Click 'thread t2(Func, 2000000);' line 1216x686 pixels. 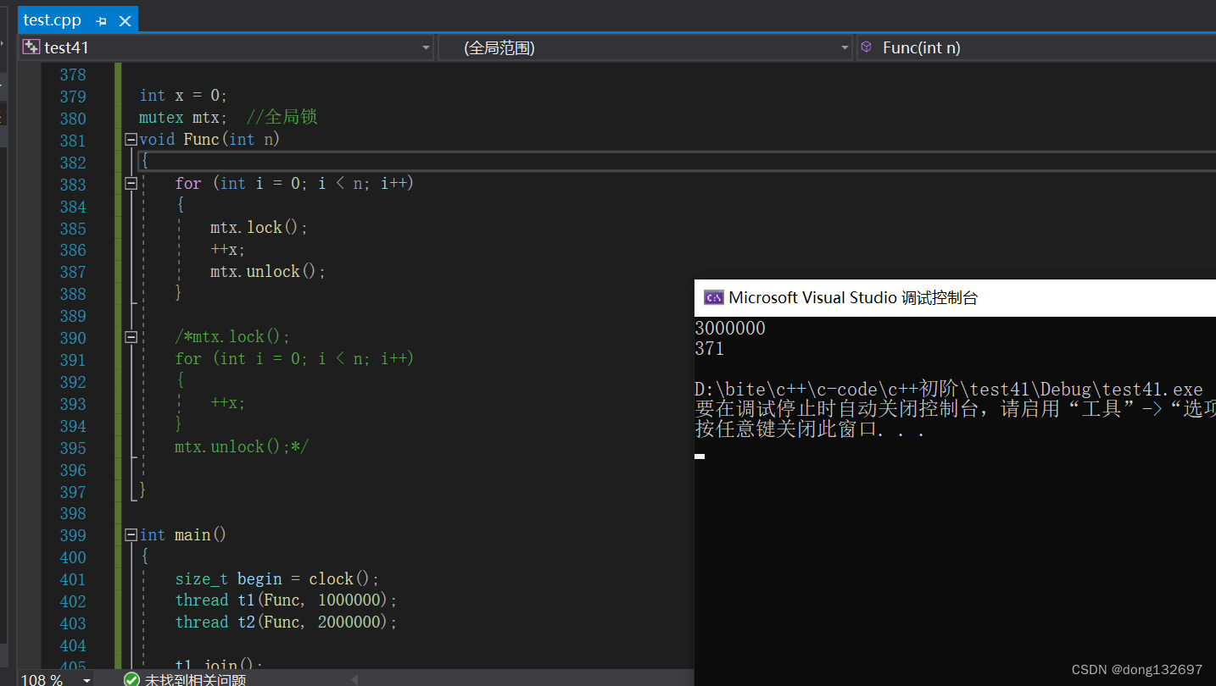coord(286,622)
